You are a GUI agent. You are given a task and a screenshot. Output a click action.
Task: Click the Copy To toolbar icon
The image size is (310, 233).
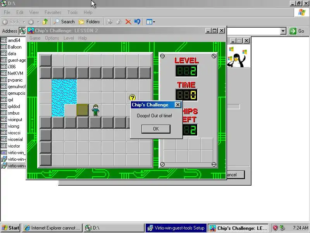(119, 22)
